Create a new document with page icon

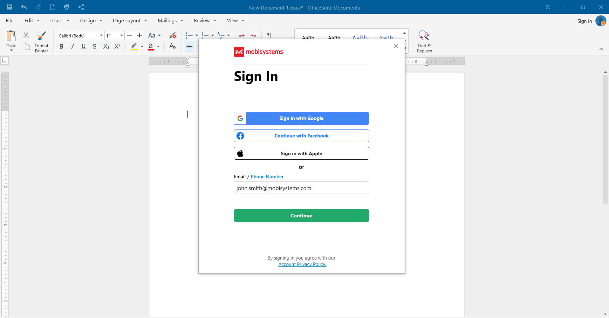52,7
